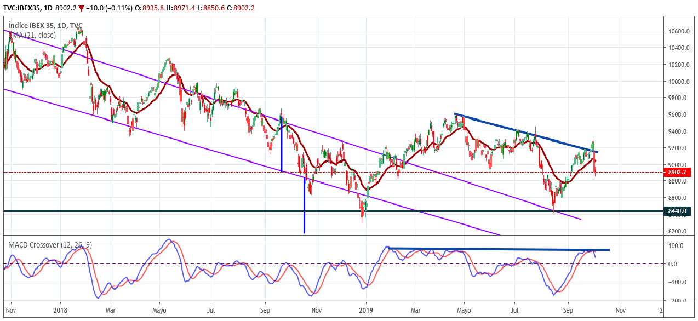Click the 10200.0 price axis label

678,65
